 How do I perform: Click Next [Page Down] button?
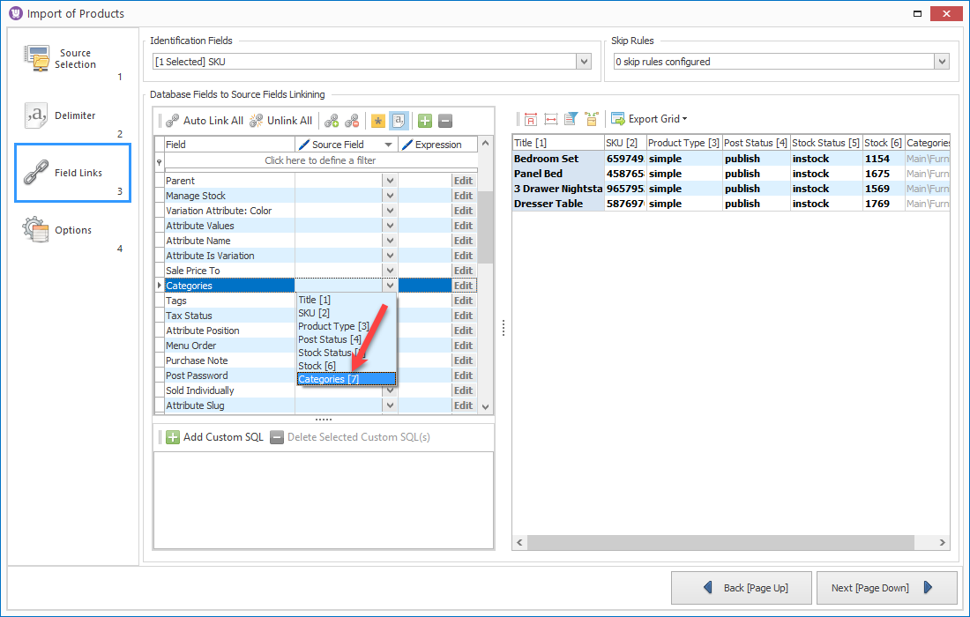(886, 588)
